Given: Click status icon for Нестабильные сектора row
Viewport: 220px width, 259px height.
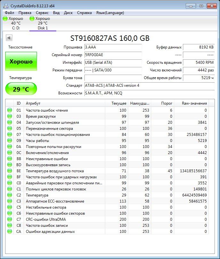Looking at the screenshot, I should pos(10,207).
